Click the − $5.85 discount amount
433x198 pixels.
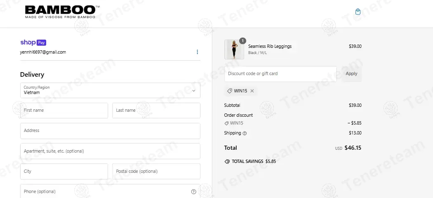click(x=355, y=123)
